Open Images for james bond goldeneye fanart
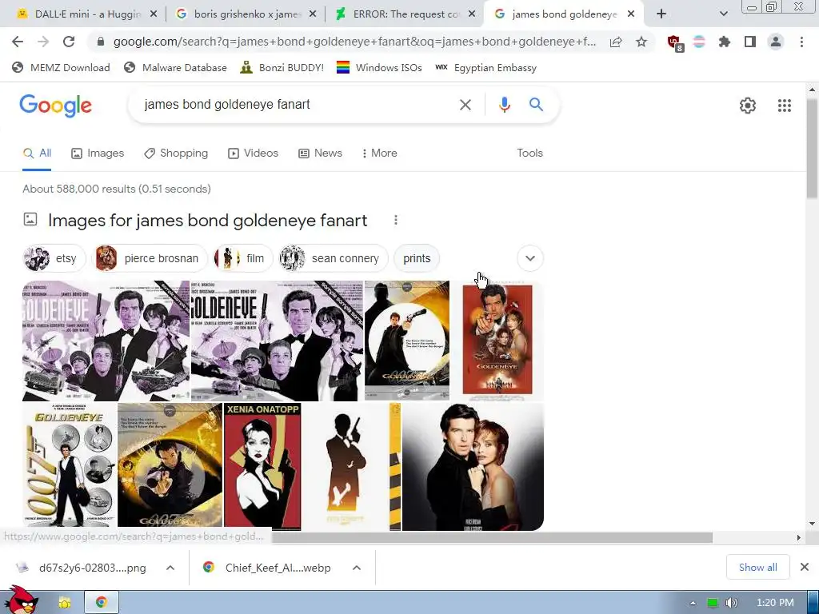819x614 pixels. pos(207,221)
